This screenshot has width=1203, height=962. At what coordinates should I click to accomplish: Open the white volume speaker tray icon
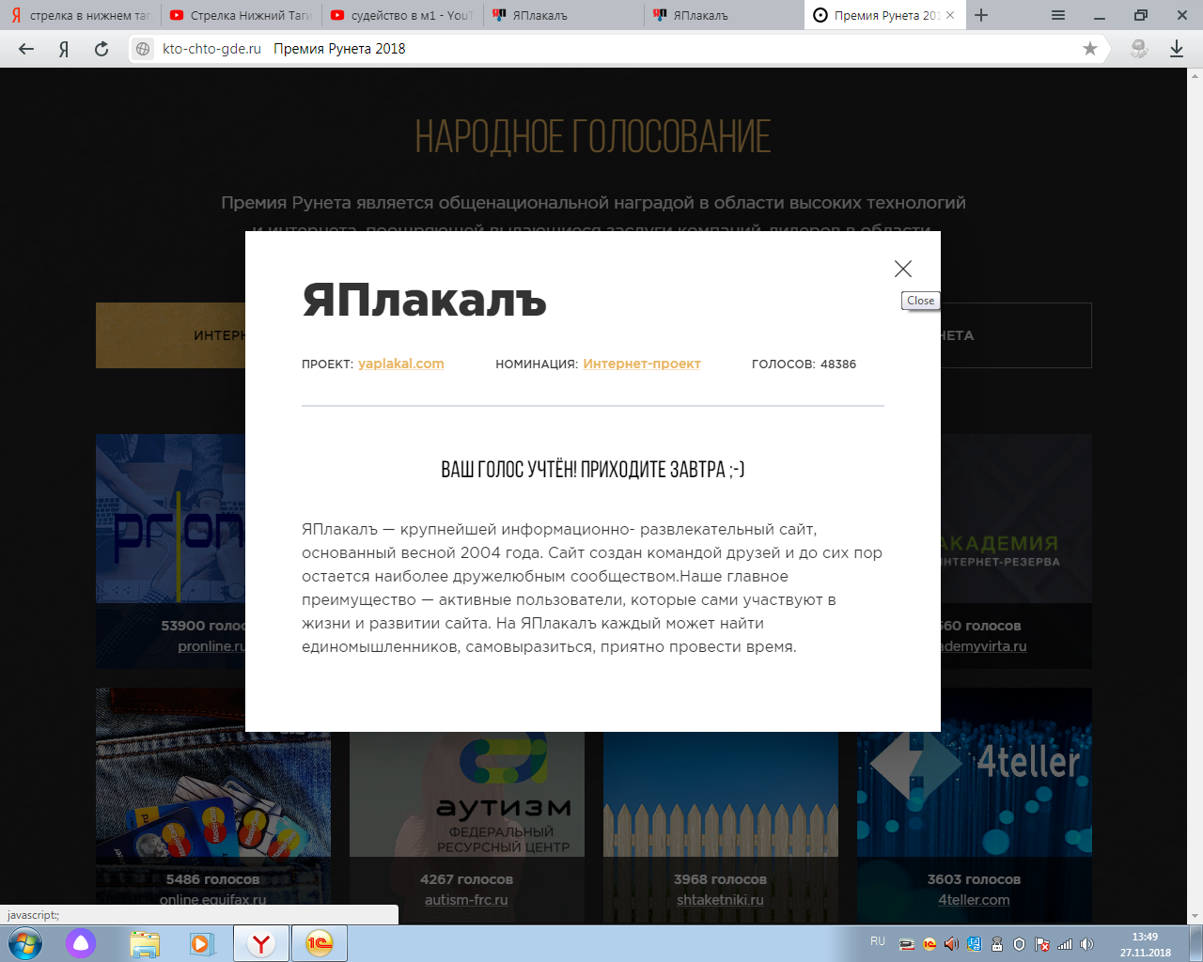pyautogui.click(x=1087, y=944)
